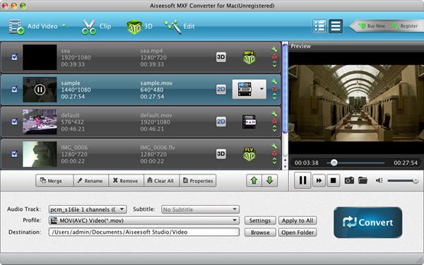Viewport: 424px width, 265px height.
Task: Click the Apply to All button
Action: (x=298, y=220)
